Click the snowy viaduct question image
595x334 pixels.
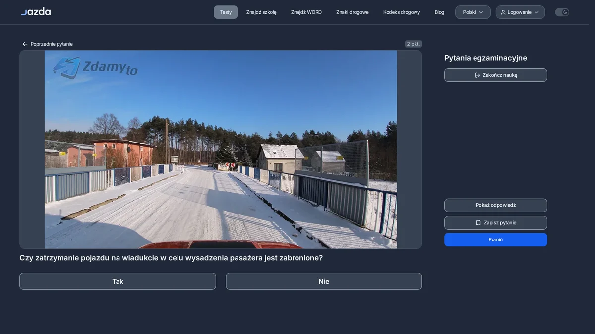(x=221, y=149)
